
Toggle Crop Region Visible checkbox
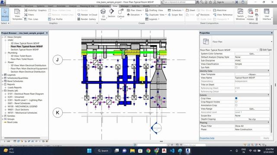(x=236, y=102)
